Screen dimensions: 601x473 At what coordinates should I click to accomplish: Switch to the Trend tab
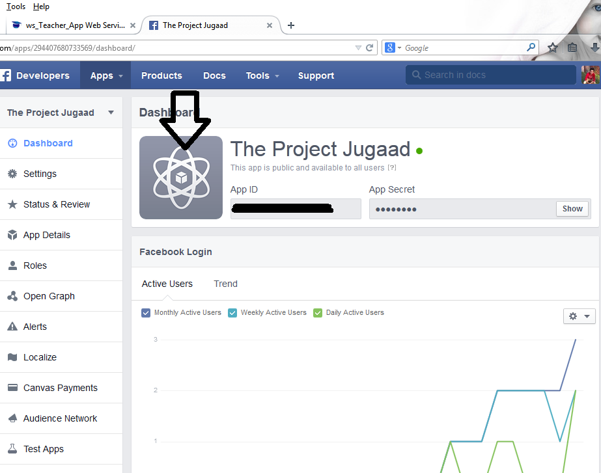(225, 284)
